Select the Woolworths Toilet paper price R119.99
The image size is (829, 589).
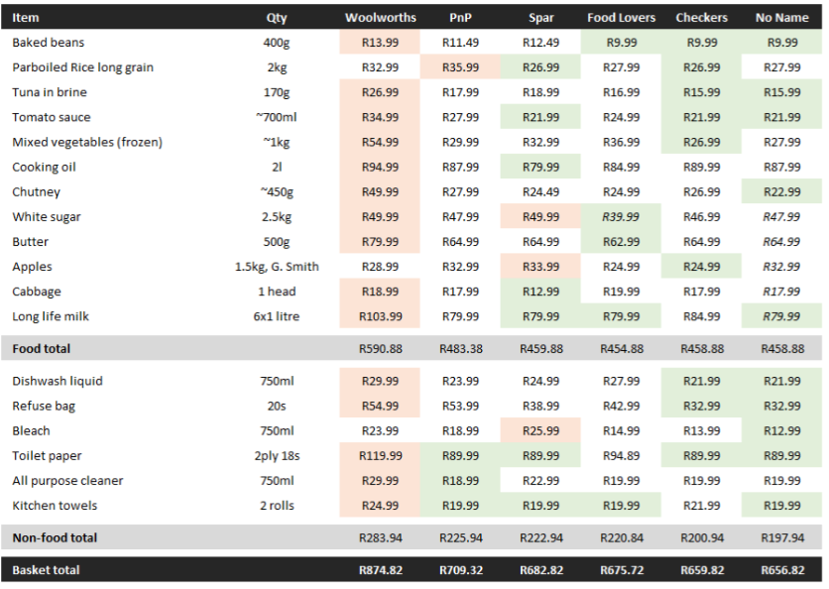click(x=380, y=456)
